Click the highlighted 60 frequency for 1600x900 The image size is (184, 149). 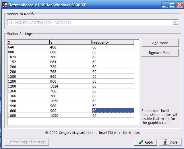[x=113, y=111]
